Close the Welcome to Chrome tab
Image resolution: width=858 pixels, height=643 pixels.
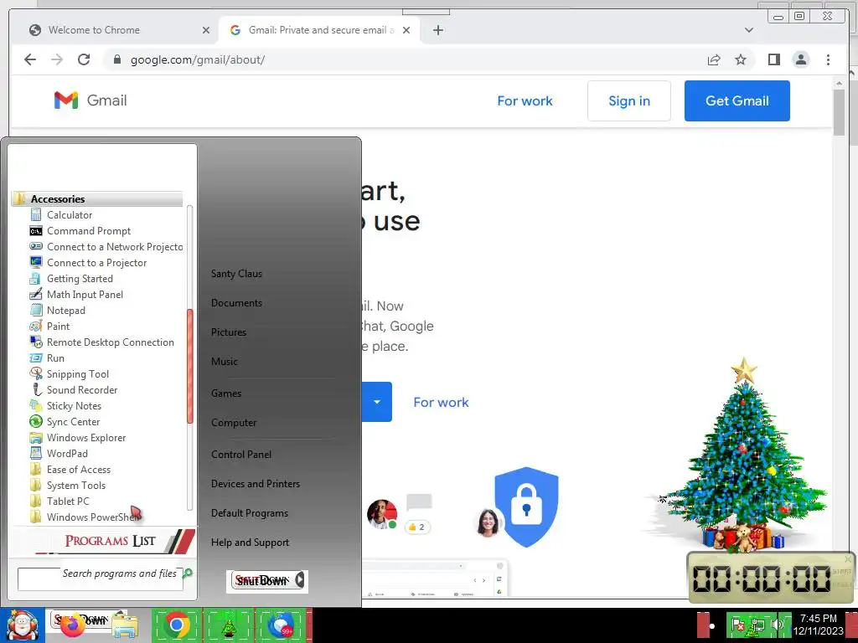pos(206,30)
